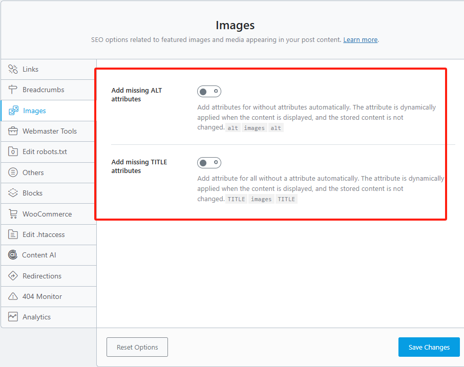
Task: Click the Webmaster Tools toolbox icon
Action: pos(13,131)
